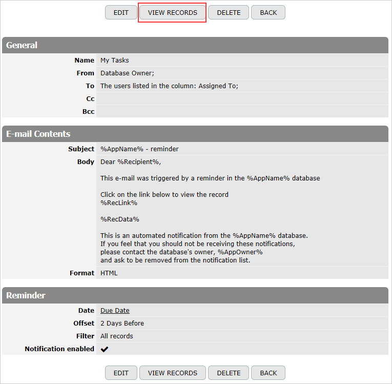Image resolution: width=392 pixels, height=384 pixels.
Task: Click the Subject field label
Action: point(81,149)
